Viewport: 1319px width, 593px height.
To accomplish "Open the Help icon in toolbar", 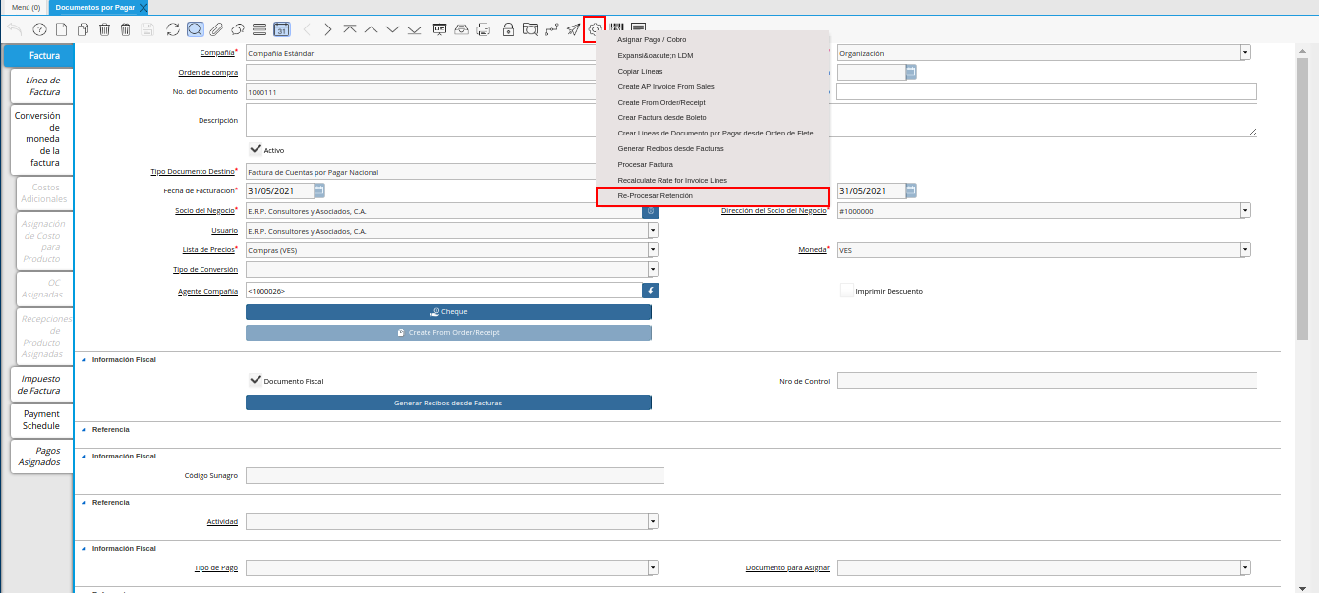I will point(40,29).
